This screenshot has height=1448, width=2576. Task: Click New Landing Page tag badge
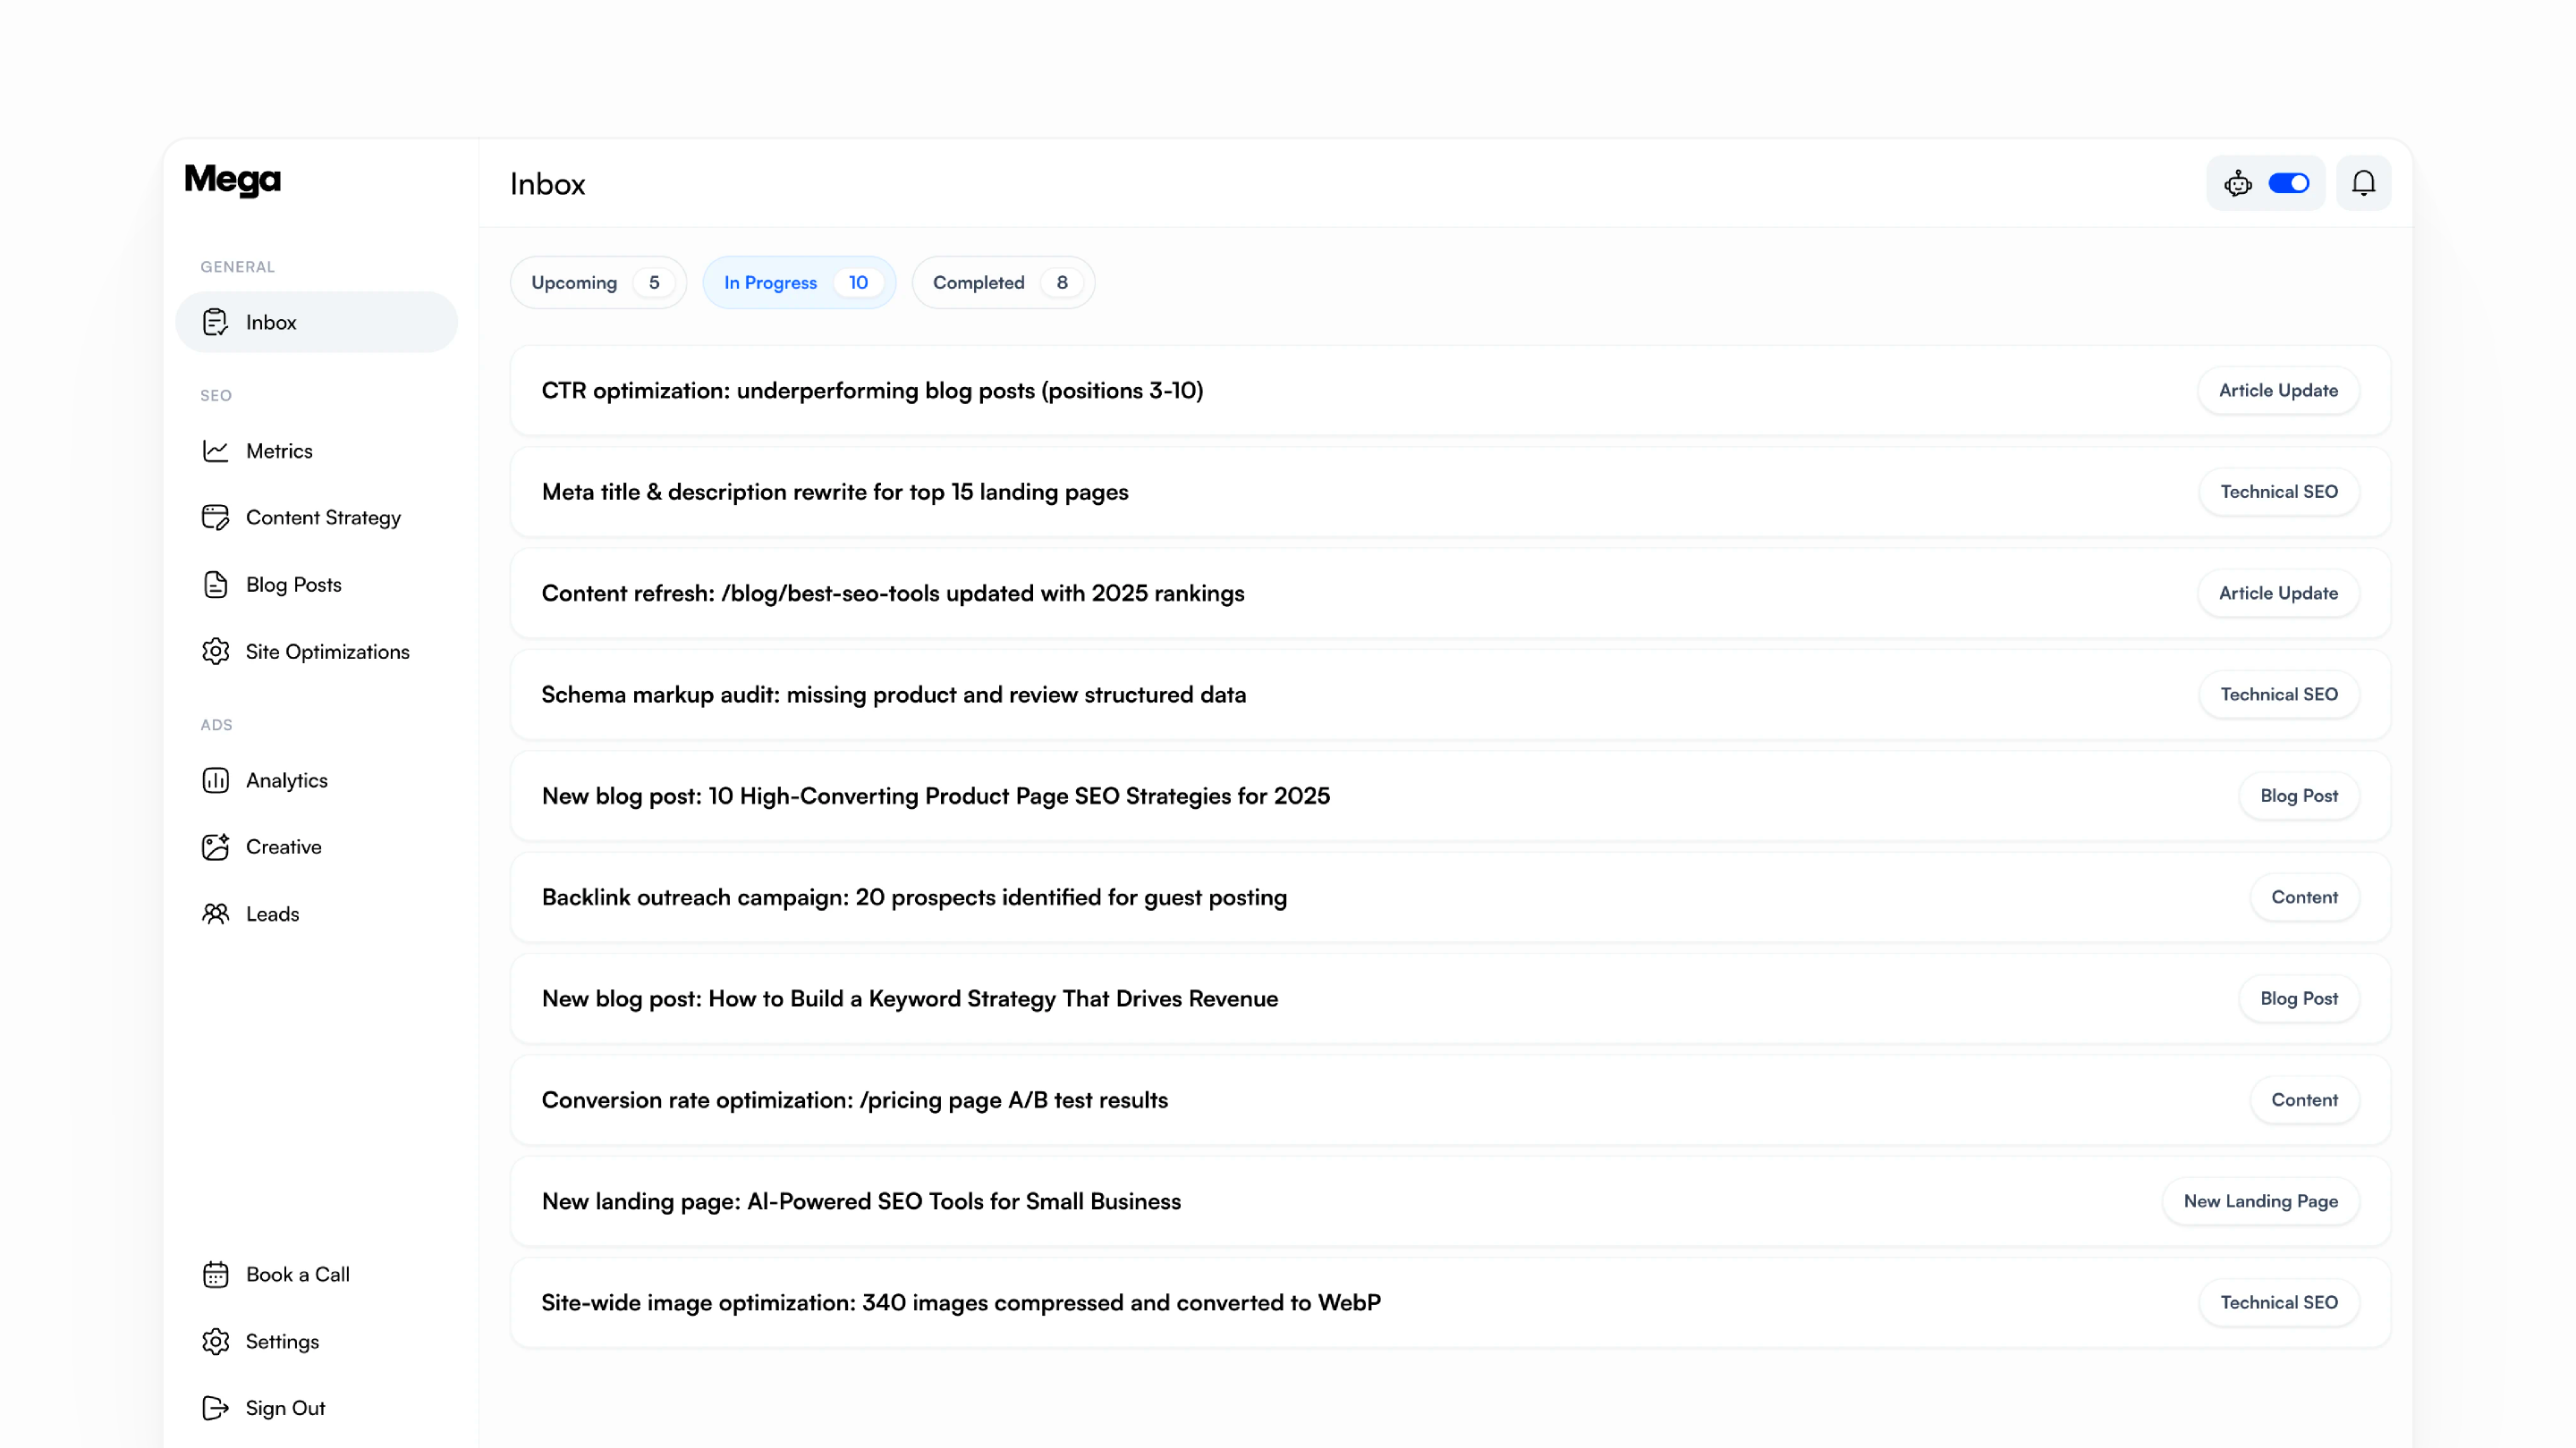click(x=2259, y=1201)
